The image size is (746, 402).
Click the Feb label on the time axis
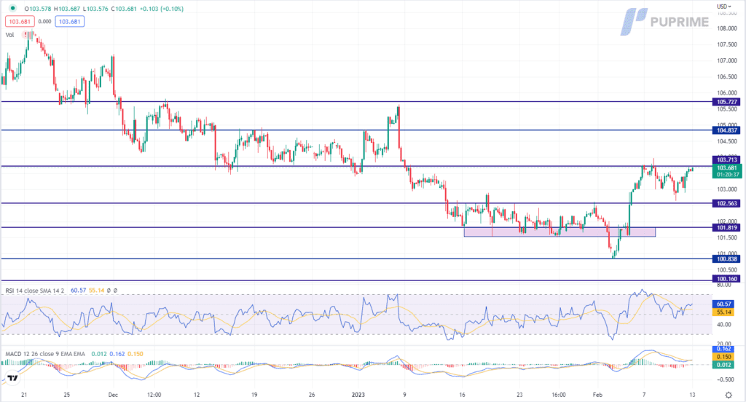[597, 395]
